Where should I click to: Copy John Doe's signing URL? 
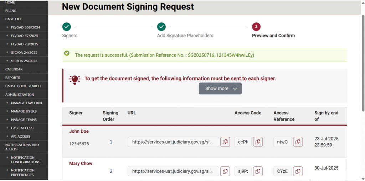225,142
